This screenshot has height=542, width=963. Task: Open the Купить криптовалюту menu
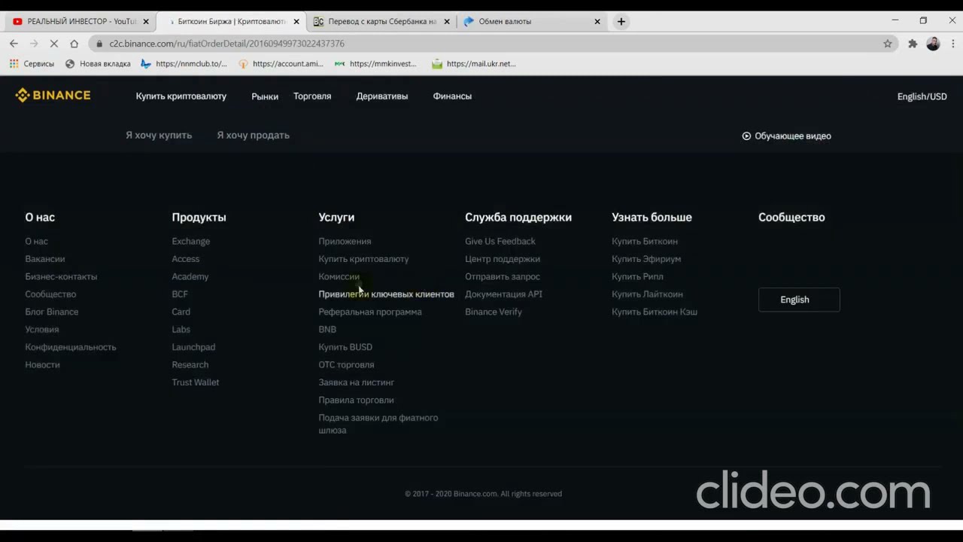click(x=181, y=96)
